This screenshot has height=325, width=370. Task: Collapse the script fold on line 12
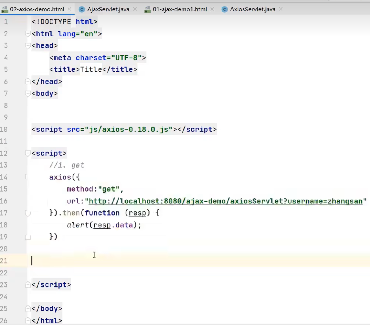(x=28, y=153)
